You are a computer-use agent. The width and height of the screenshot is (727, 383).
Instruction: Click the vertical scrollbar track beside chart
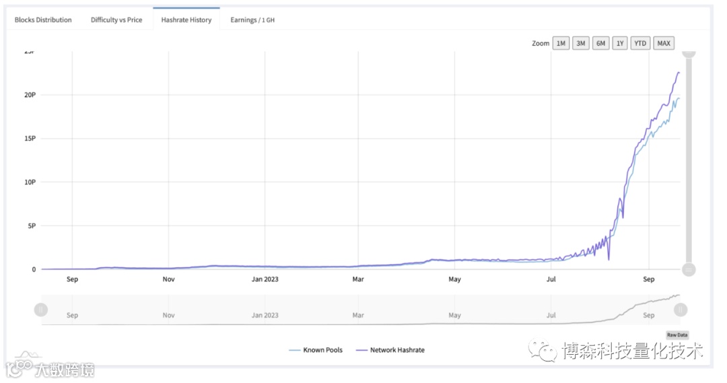[x=689, y=162]
